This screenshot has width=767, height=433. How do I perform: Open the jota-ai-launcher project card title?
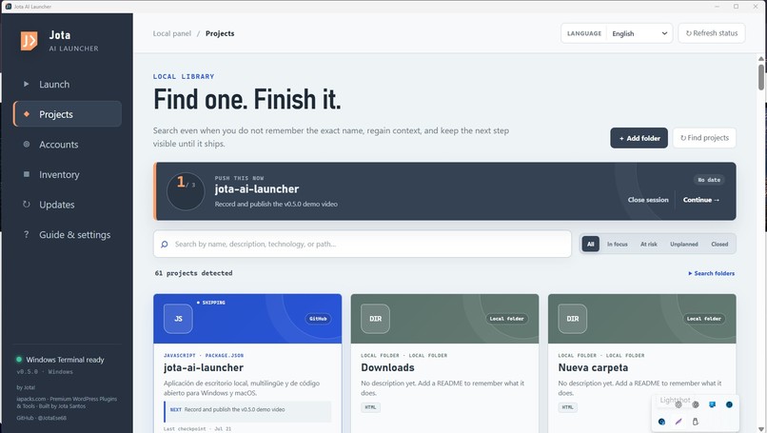204,367
